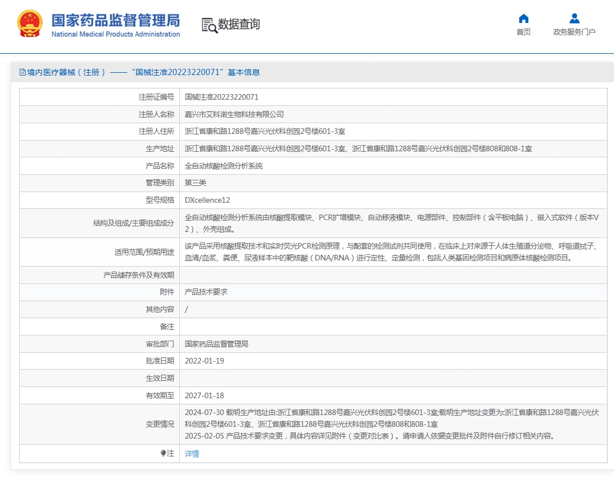This screenshot has width=614, height=480.
Task: Go to 首页 via its text label
Action: 524,32
